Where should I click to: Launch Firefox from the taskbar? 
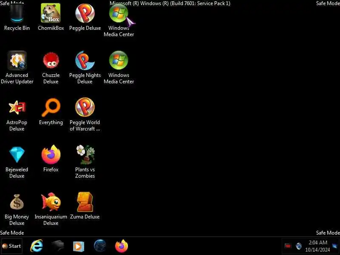(x=122, y=246)
